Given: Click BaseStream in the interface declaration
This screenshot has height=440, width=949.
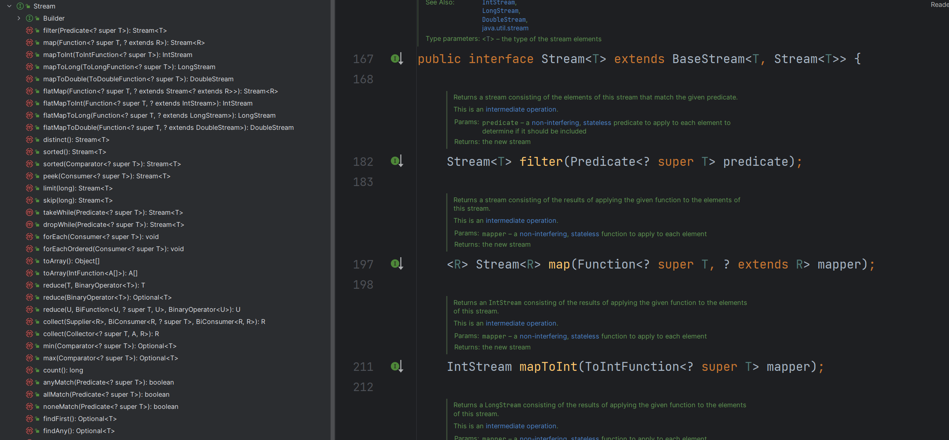Looking at the screenshot, I should [x=709, y=59].
